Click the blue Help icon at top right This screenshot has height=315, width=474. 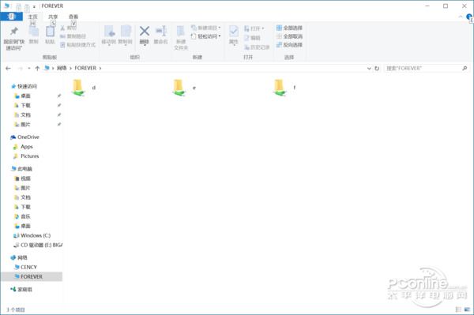[x=469, y=17]
